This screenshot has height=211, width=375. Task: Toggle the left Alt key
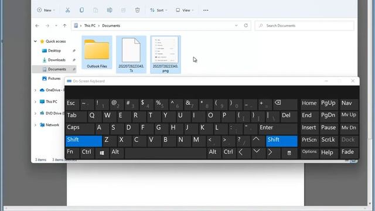pyautogui.click(x=117, y=153)
